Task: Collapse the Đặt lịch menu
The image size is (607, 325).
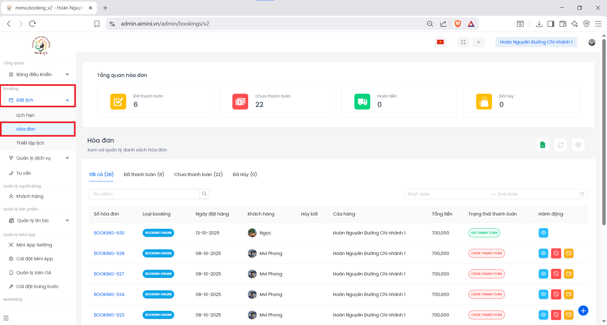Action: 38,100
